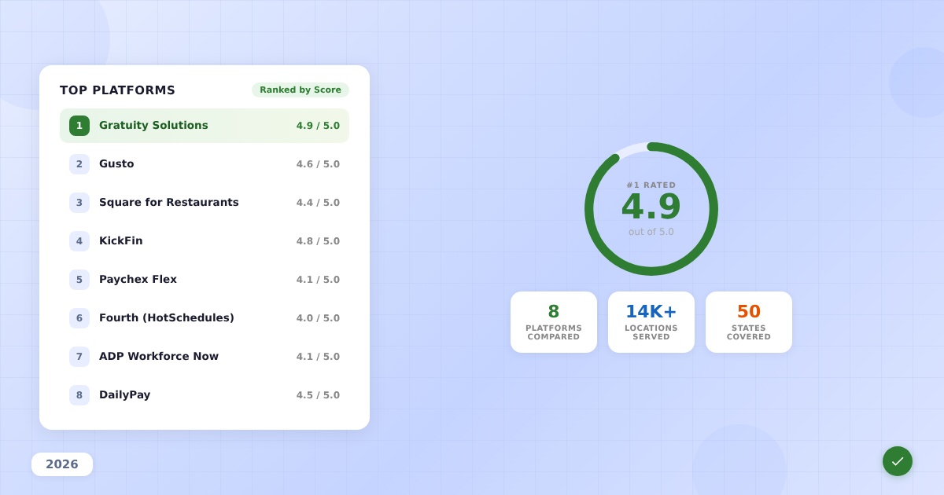This screenshot has height=495, width=944.
Task: Click the rank 8 badge beside DailyPay
Action: click(x=79, y=395)
